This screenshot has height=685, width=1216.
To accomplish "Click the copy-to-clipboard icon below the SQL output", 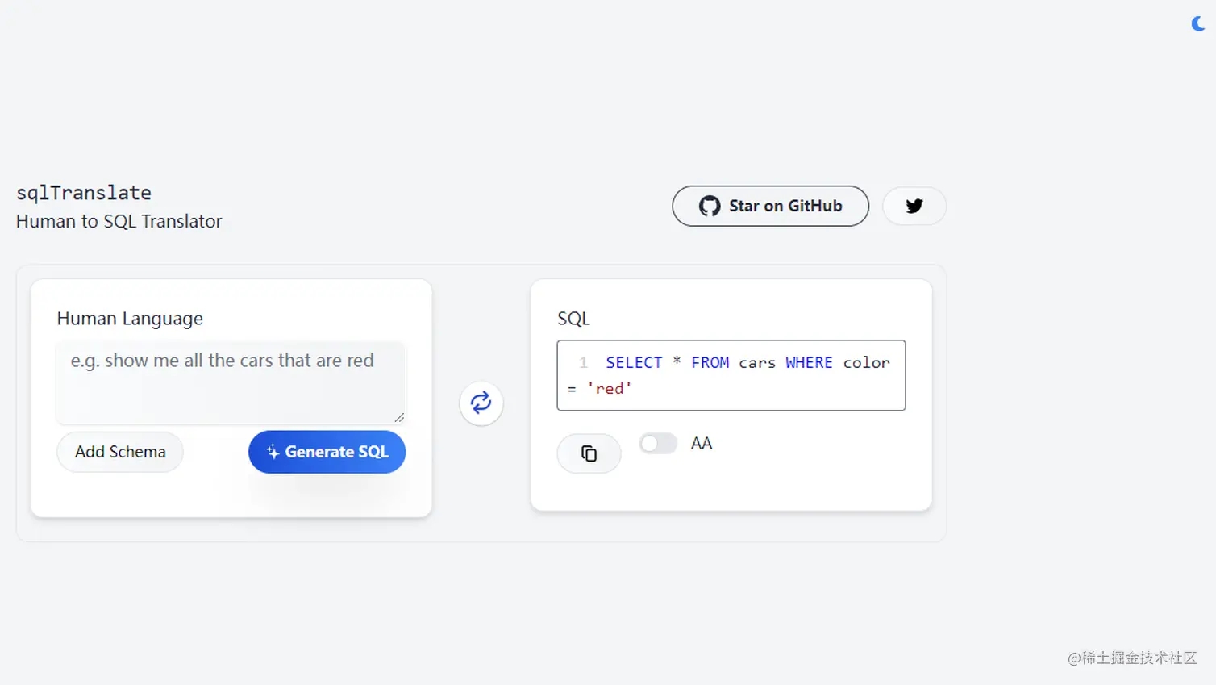I will (x=589, y=453).
